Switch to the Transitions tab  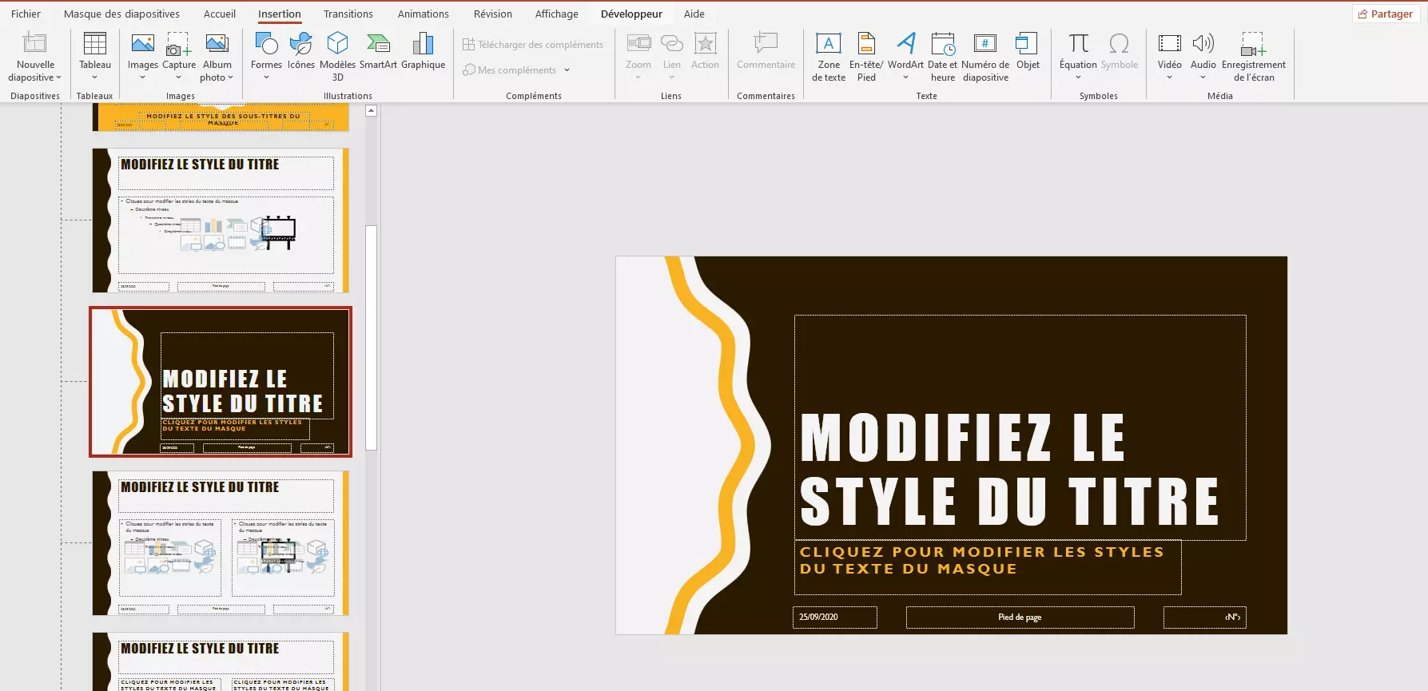tap(348, 14)
